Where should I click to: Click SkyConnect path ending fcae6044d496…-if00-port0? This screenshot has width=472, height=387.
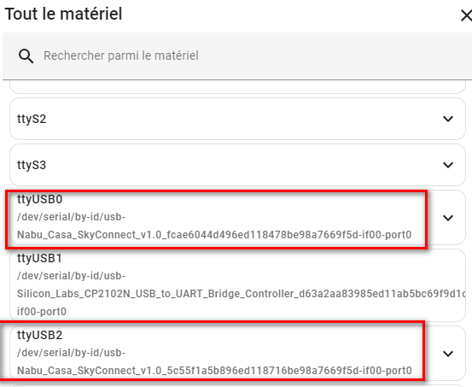click(x=214, y=234)
